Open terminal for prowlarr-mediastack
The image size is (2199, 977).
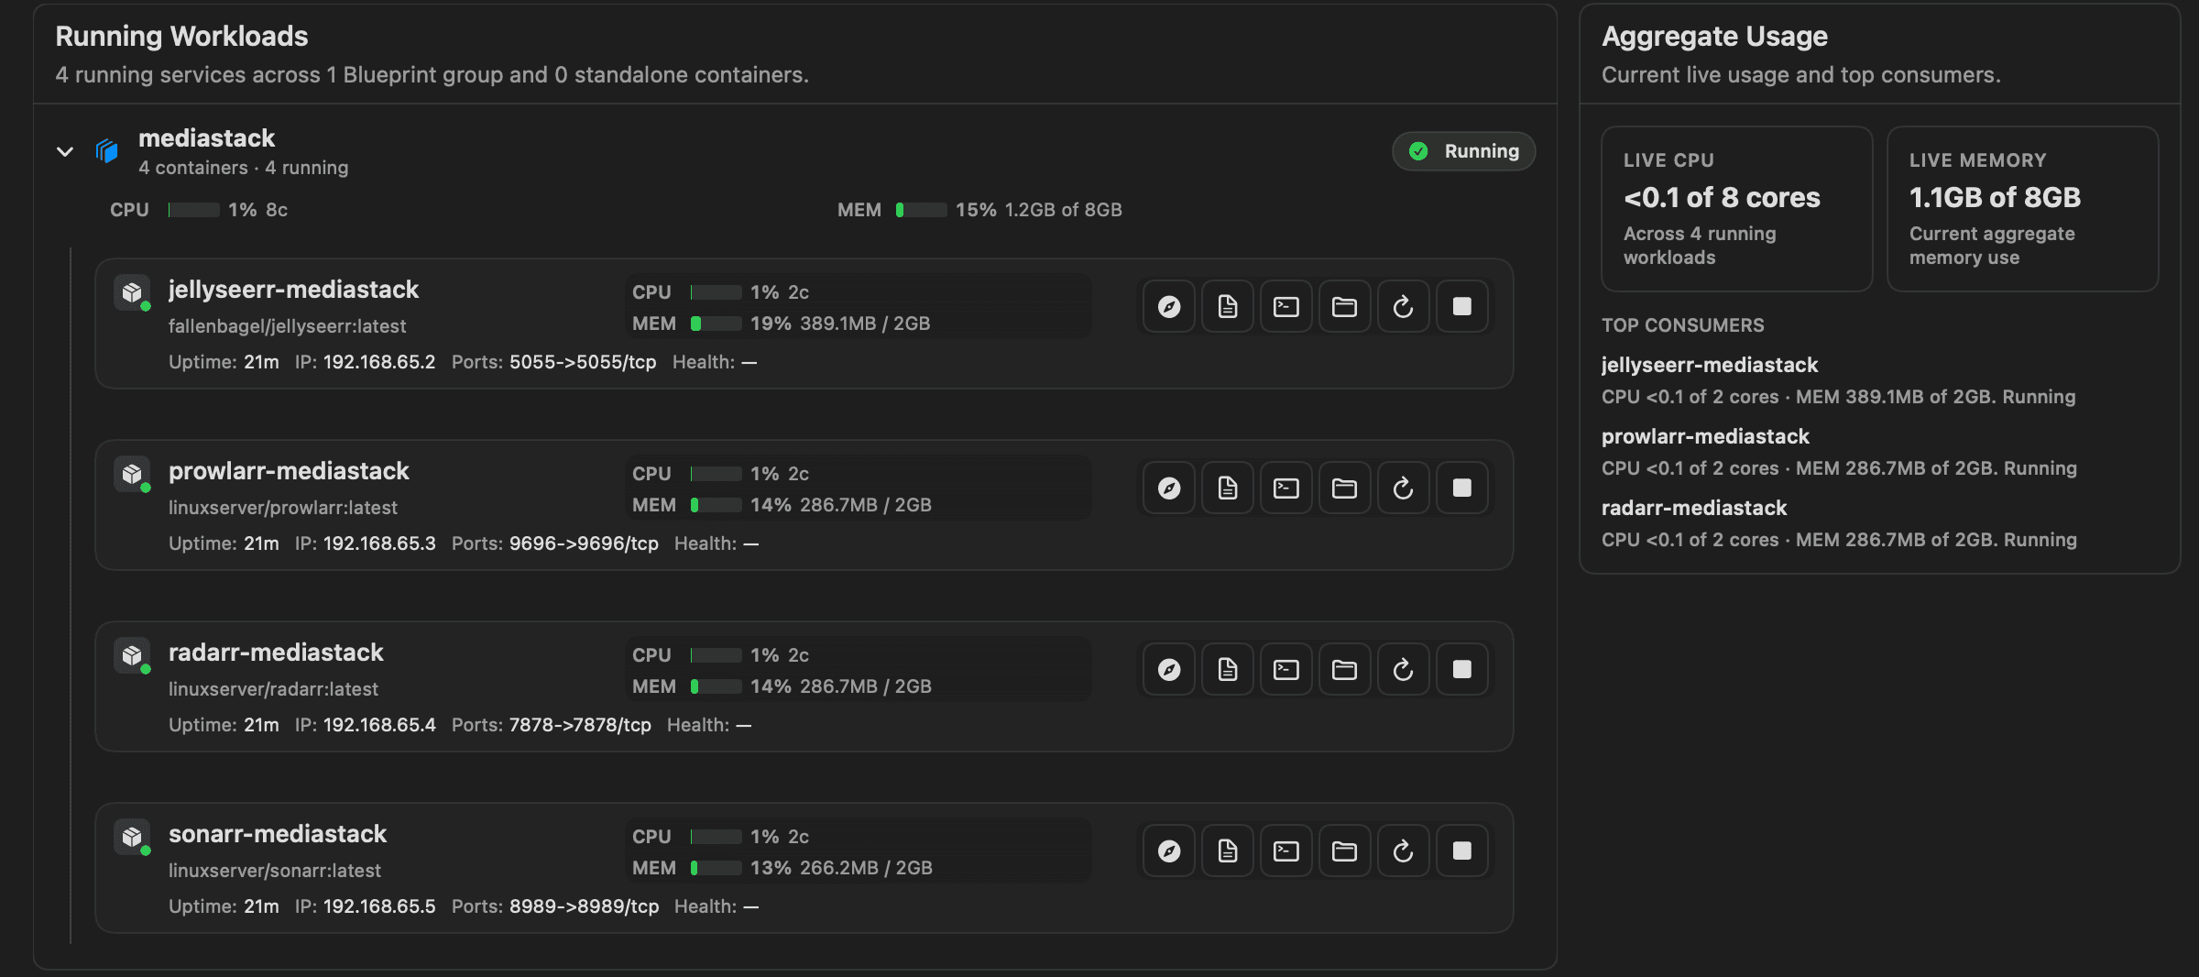[1286, 488]
